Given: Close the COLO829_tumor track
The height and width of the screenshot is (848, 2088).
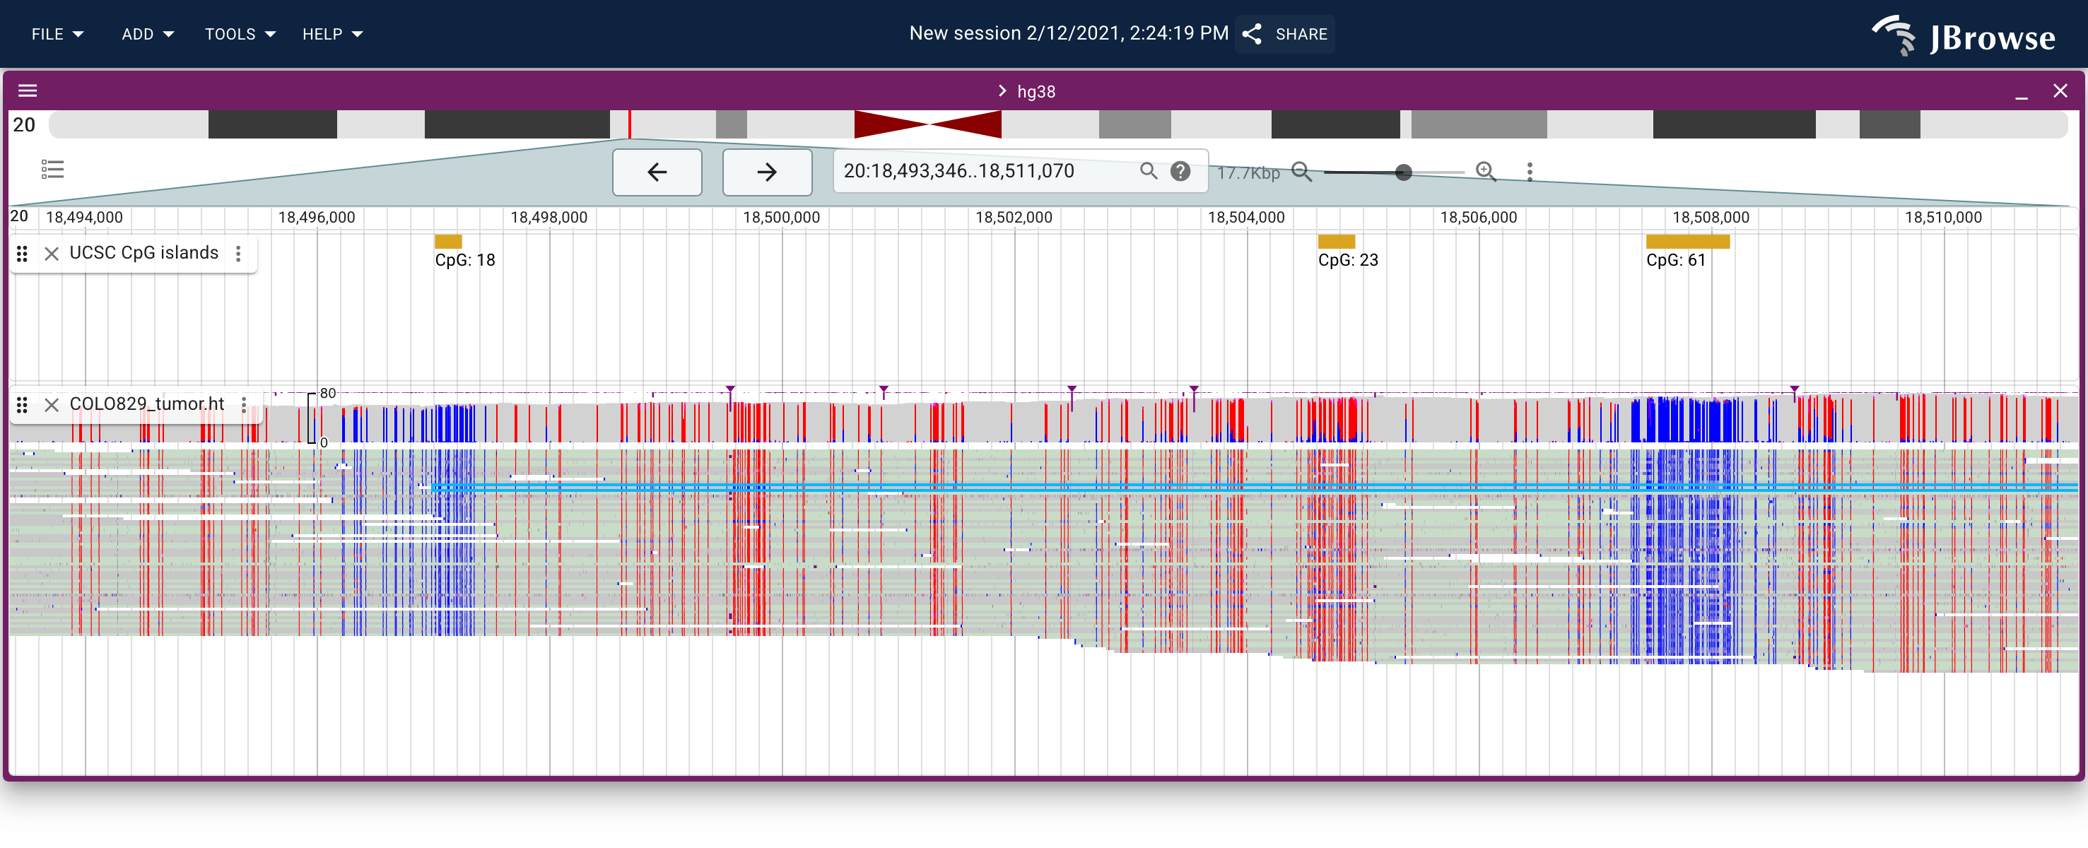Looking at the screenshot, I should pos(51,404).
